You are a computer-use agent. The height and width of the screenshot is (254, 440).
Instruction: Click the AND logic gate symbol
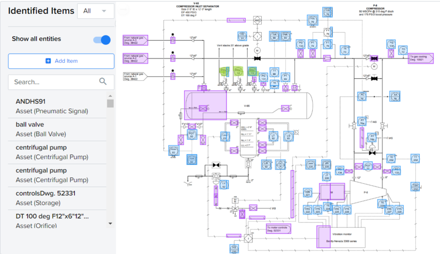point(257,20)
